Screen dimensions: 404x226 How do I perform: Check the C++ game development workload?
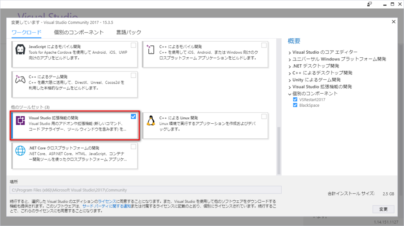[133, 75]
